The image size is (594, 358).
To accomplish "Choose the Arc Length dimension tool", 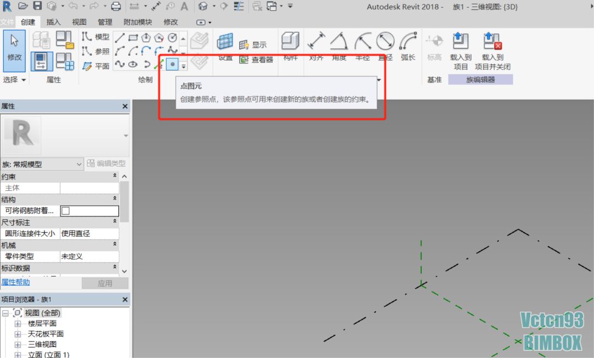I will tap(408, 42).
